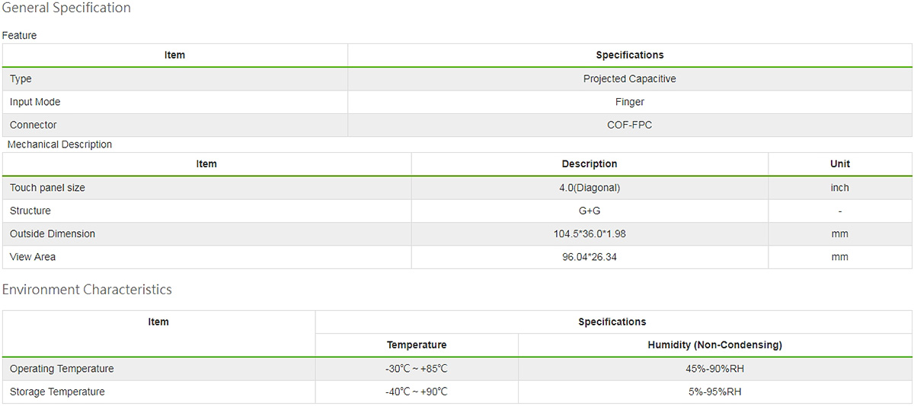
Task: Click the General Specification heading
Action: 66,8
